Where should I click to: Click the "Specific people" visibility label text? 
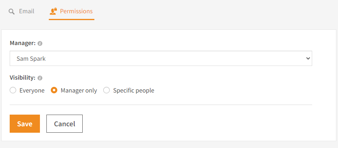[x=134, y=90]
